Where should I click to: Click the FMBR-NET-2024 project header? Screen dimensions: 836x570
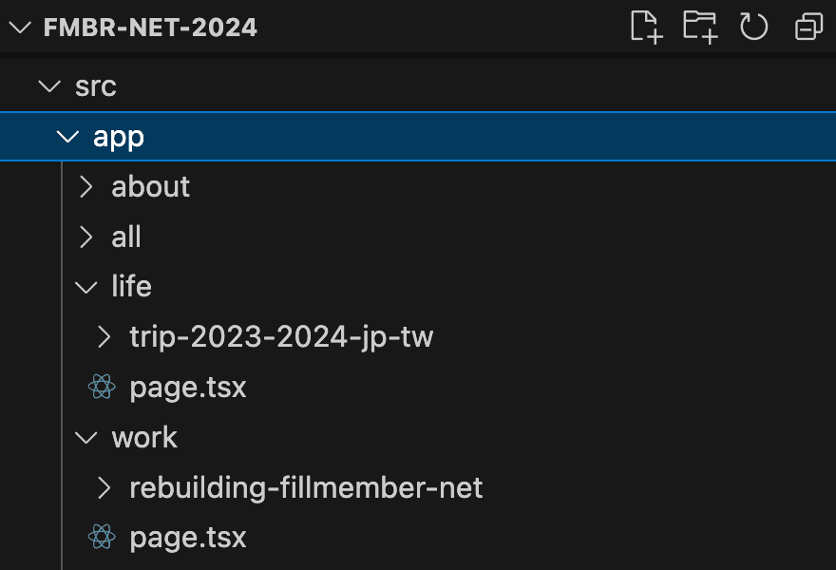149,28
